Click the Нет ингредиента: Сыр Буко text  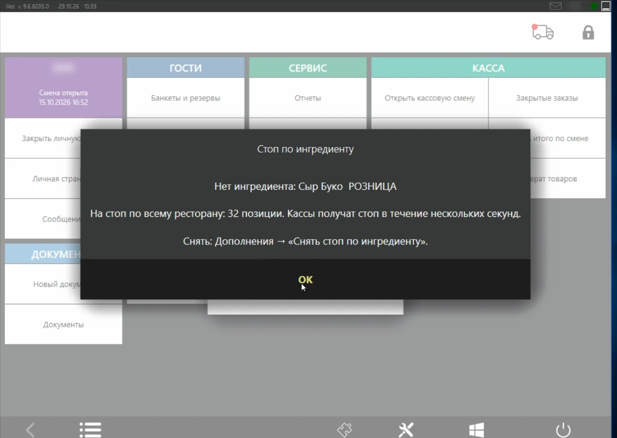[306, 186]
